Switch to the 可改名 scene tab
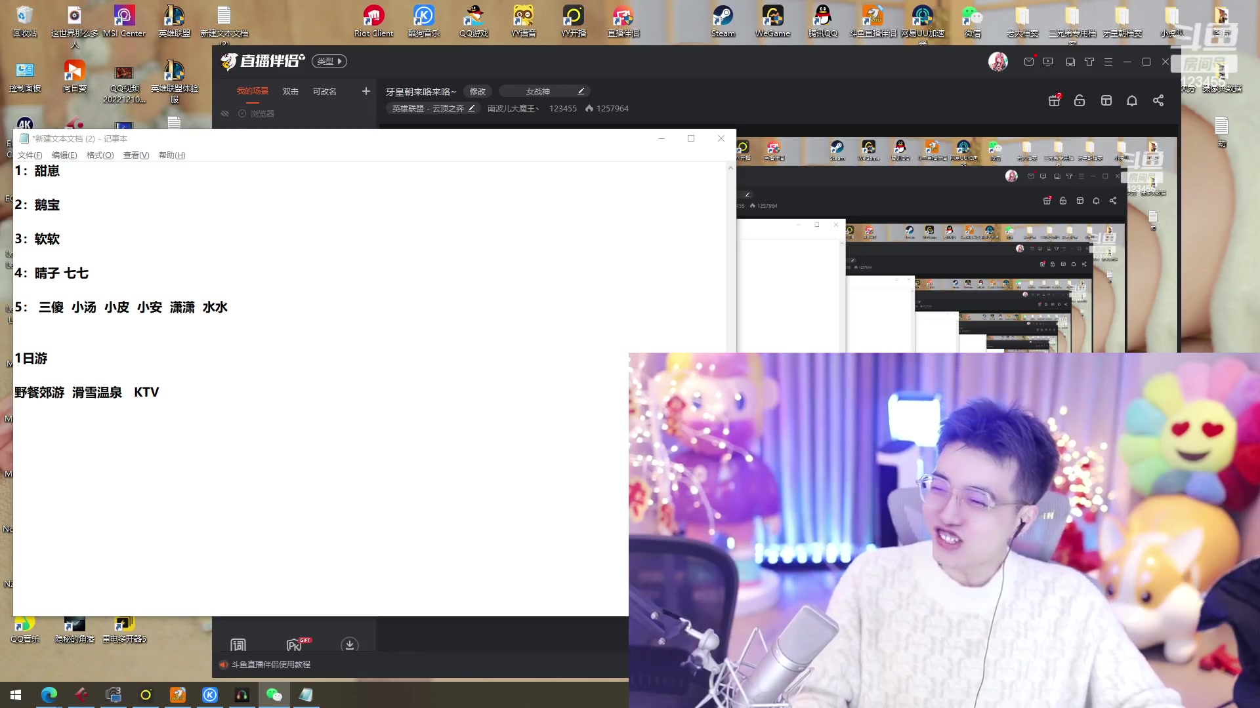 point(325,91)
